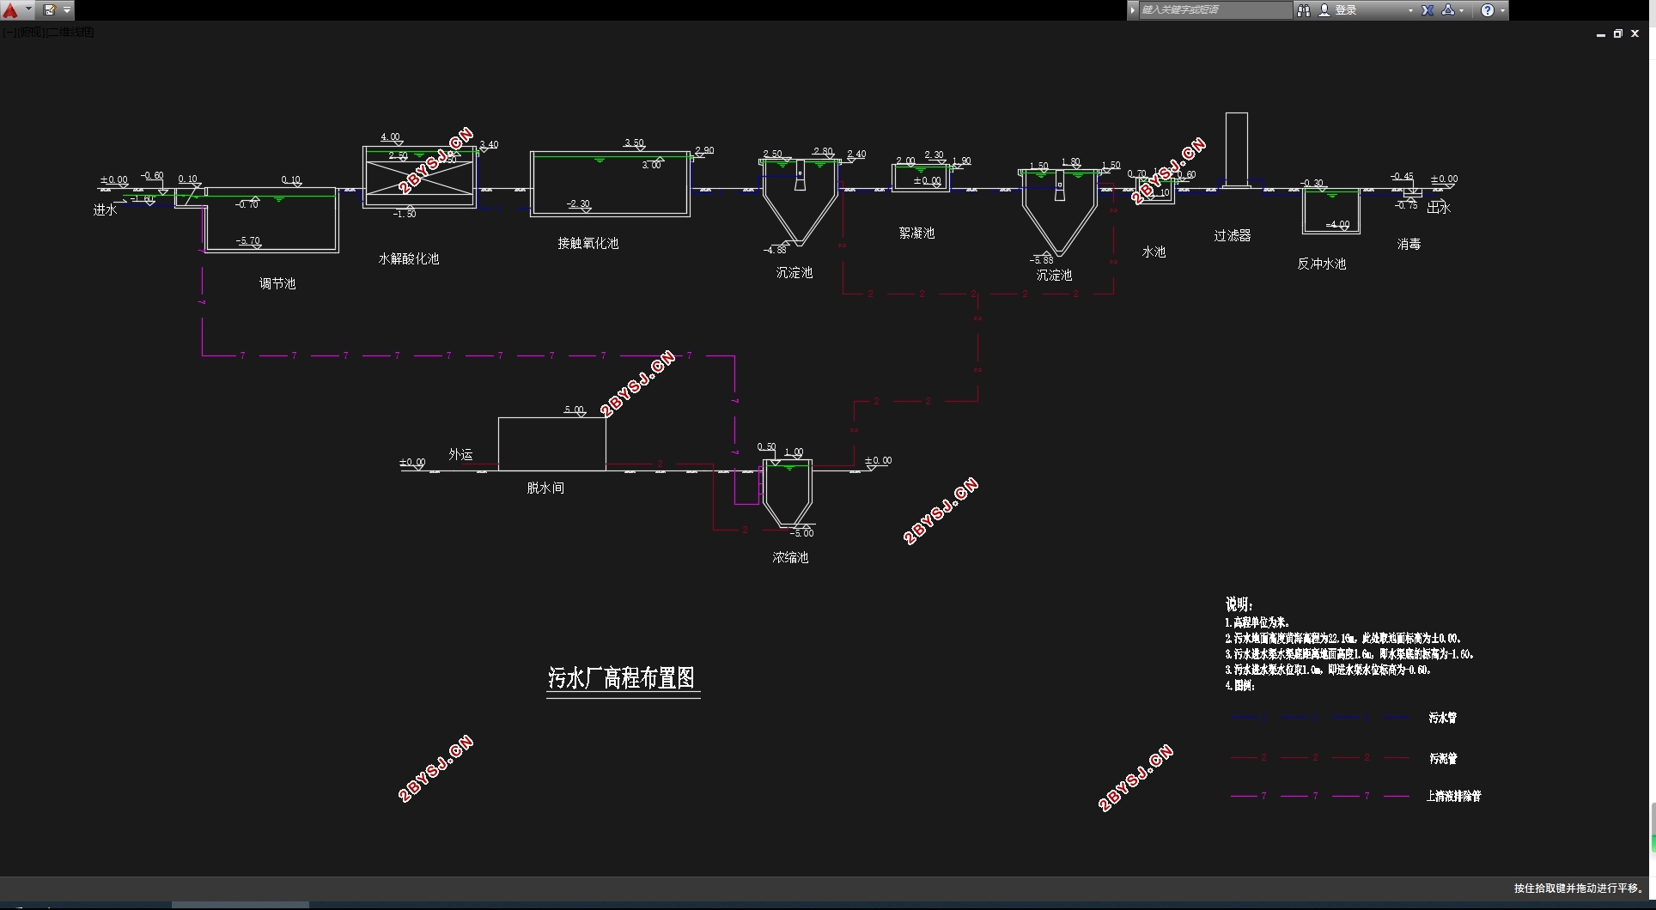Select the drawing title 污水厂高程布置图
Viewport: 1656px width, 910px height.
(622, 678)
